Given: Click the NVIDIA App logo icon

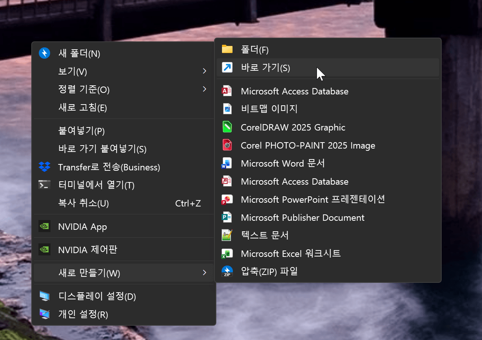Looking at the screenshot, I should click(44, 226).
